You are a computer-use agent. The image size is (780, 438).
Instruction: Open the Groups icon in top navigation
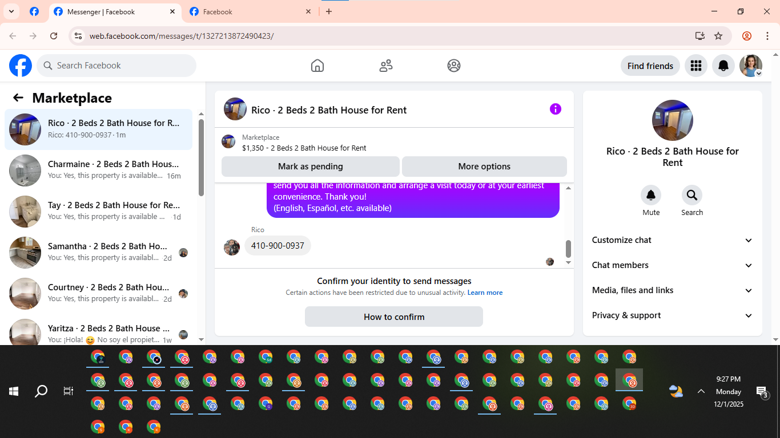tap(454, 66)
